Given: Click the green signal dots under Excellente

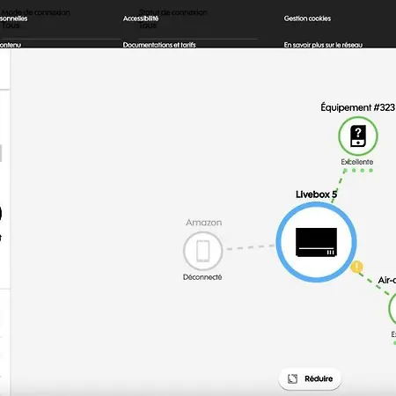Looking at the screenshot, I should pos(358,170).
